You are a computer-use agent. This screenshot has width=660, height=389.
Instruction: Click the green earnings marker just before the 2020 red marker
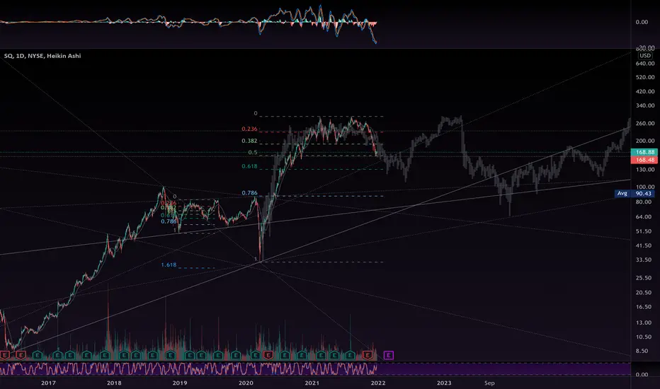255,355
